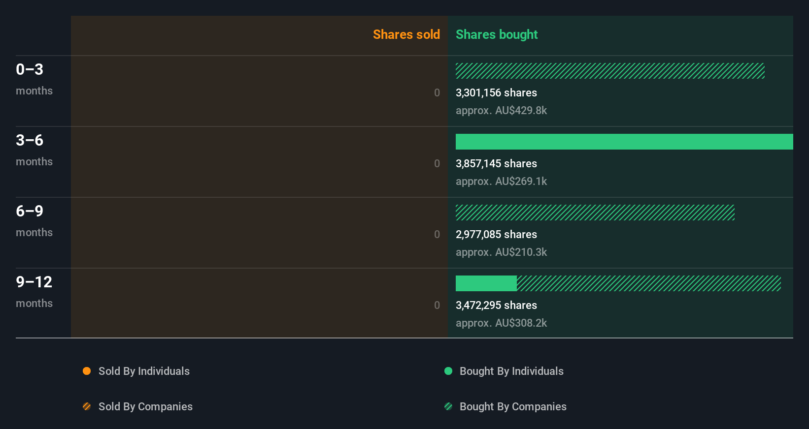
Task: Toggle the Bought By Companies legend label
Action: [513, 406]
